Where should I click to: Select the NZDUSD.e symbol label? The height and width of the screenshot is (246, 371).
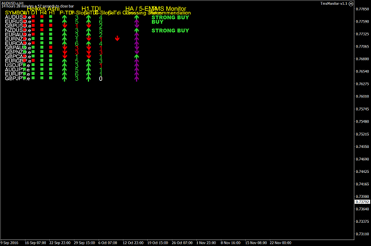click(18, 30)
